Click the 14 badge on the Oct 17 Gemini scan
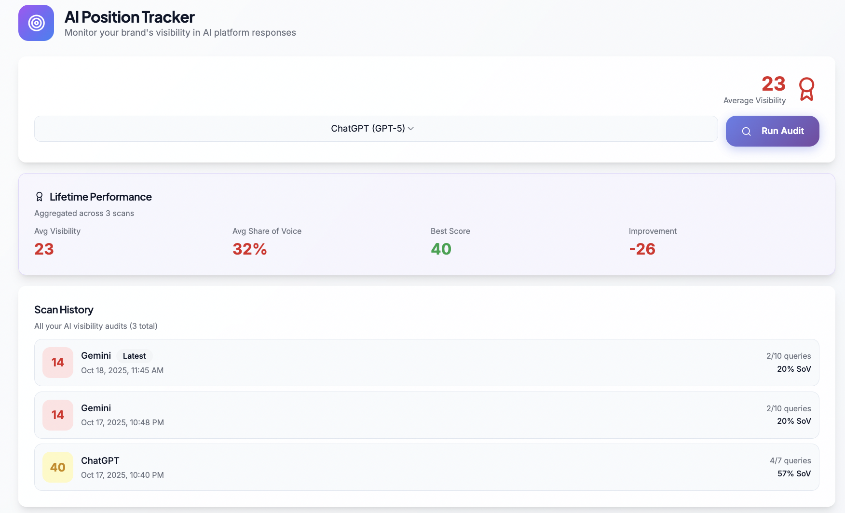845x513 pixels. [57, 415]
